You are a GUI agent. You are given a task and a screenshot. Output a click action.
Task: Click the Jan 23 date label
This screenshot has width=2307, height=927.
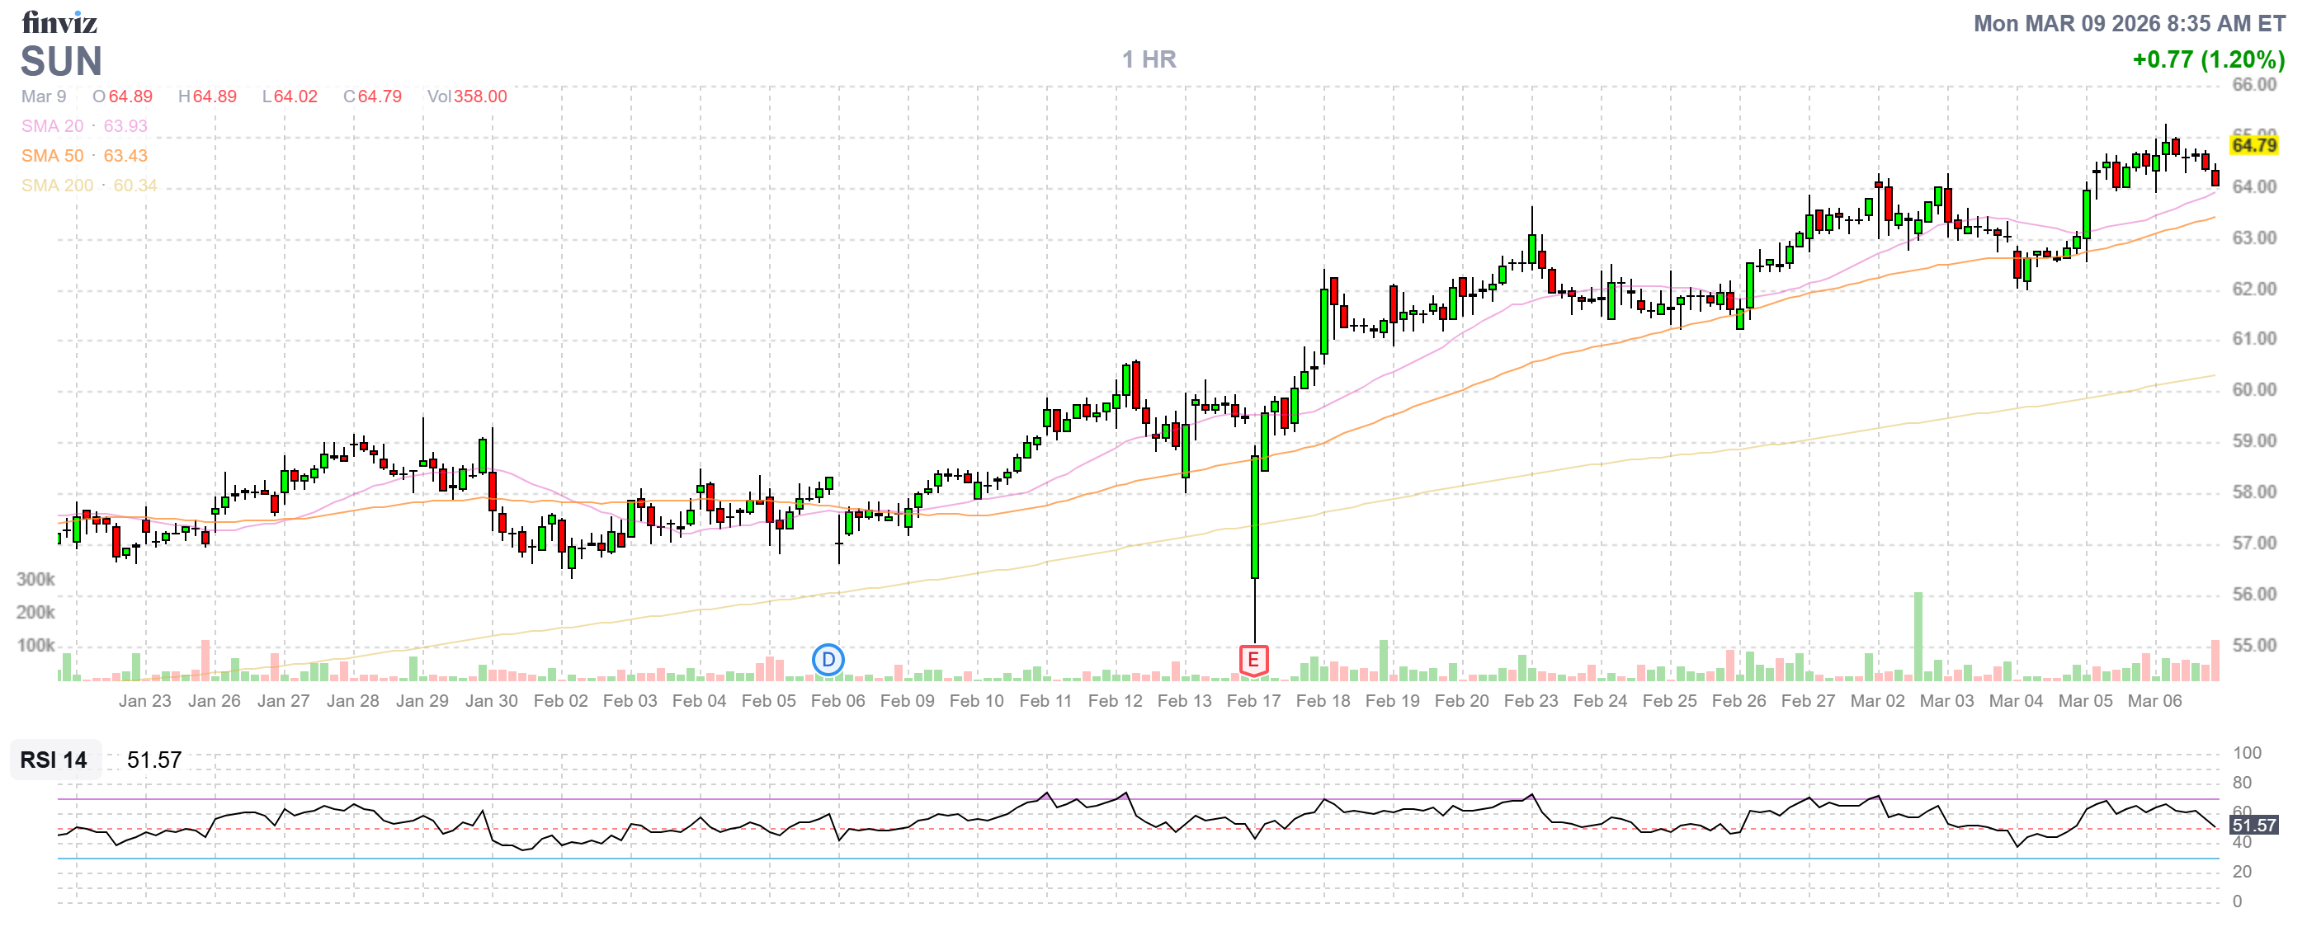coord(144,701)
